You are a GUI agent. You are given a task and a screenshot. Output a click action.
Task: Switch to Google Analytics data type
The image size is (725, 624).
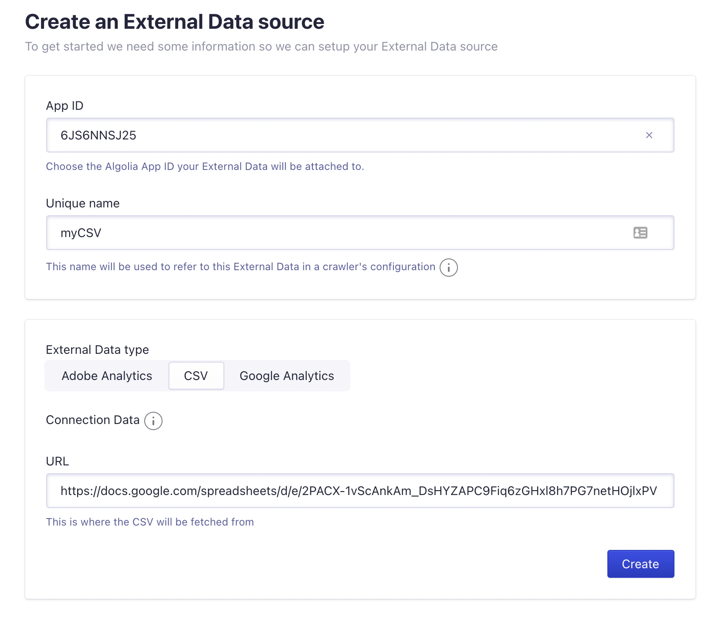coord(286,376)
